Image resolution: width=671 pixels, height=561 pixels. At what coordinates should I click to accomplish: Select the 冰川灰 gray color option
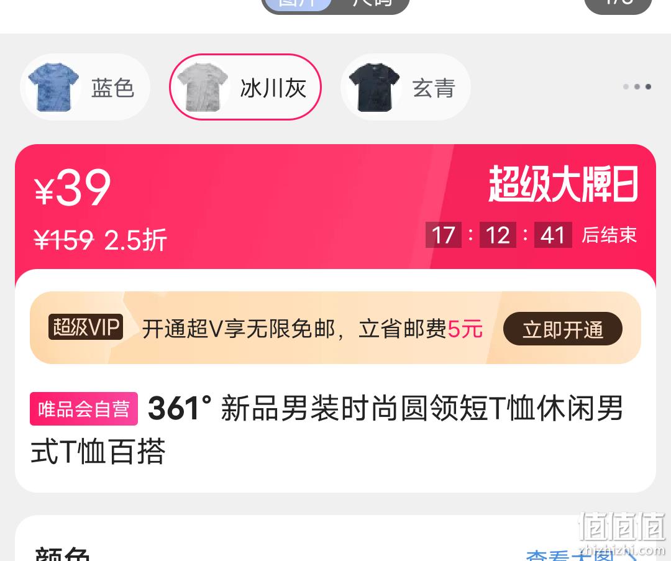(x=245, y=87)
